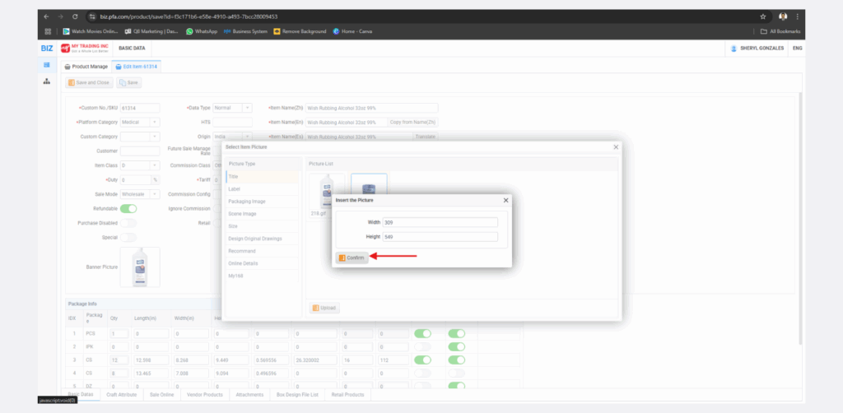Close the Insert the Picture dialog
This screenshot has width=843, height=413.
point(505,200)
